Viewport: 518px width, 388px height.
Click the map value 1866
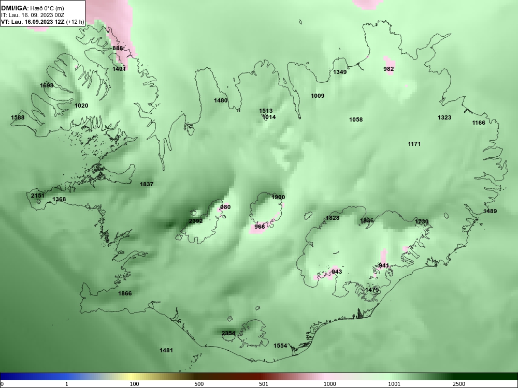[125, 293]
